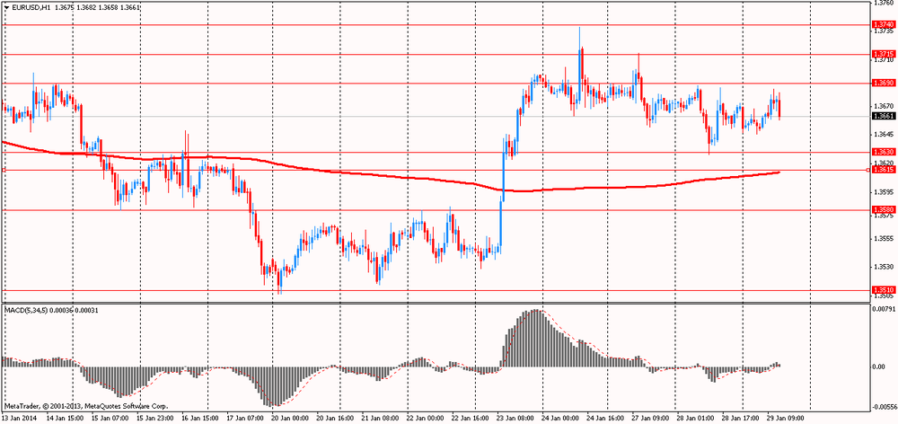Viewport: 898px width, 424px height.
Task: Click the EURUSD,H1 chart title text
Action: 31,7
